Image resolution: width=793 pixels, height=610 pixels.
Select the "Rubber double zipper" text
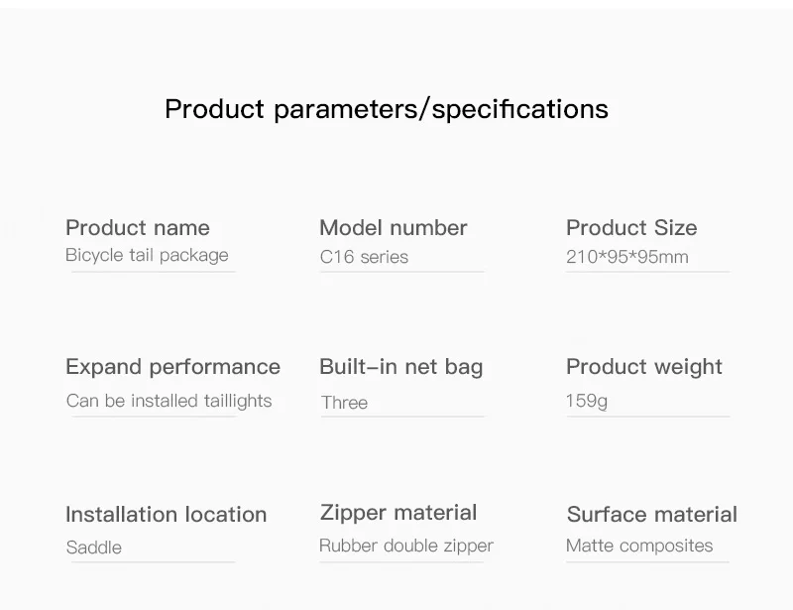(406, 546)
